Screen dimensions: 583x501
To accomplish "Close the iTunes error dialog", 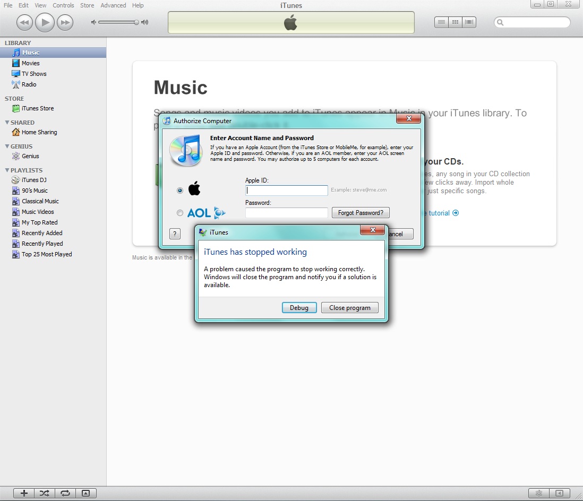I will 373,230.
